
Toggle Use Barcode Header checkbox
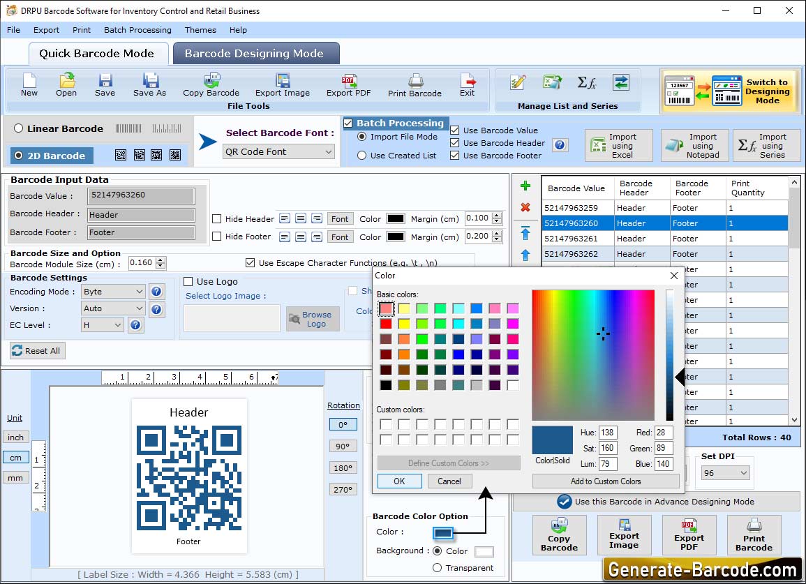pyautogui.click(x=454, y=143)
